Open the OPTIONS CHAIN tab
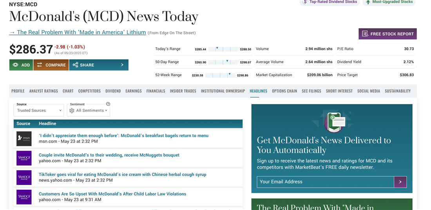Image resolution: width=431 pixels, height=210 pixels. [x=284, y=91]
